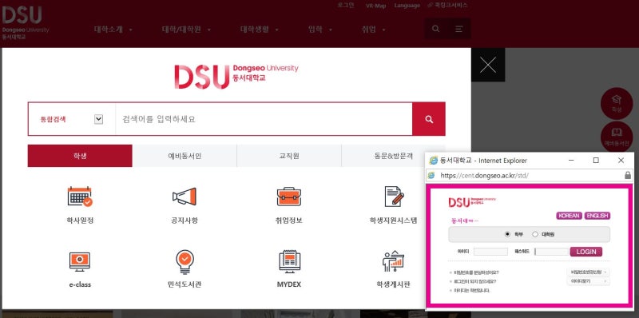
Task: Click the round 학생 graduation cap shortcut
Action: 617,104
